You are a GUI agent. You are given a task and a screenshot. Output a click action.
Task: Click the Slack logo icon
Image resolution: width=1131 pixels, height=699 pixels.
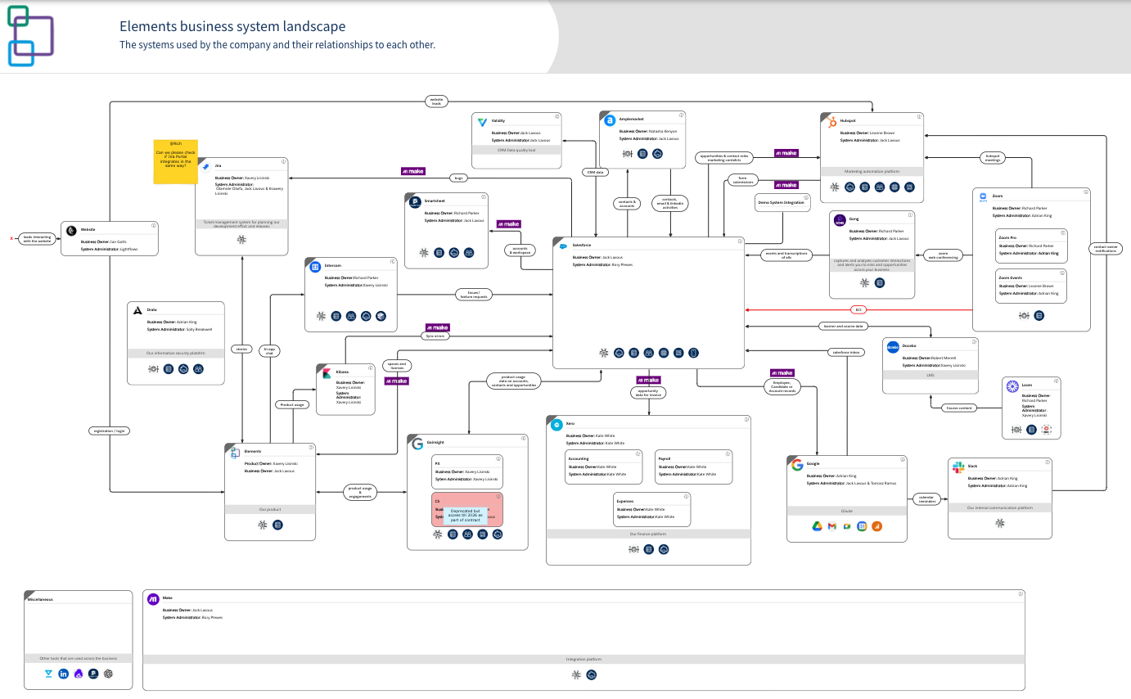(958, 467)
